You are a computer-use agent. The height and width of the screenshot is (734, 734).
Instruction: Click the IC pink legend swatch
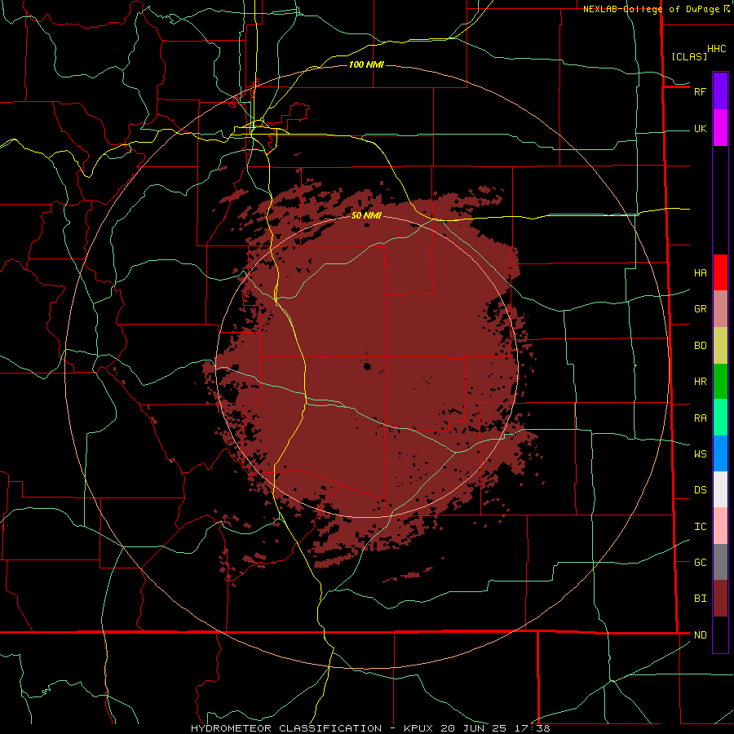[720, 526]
